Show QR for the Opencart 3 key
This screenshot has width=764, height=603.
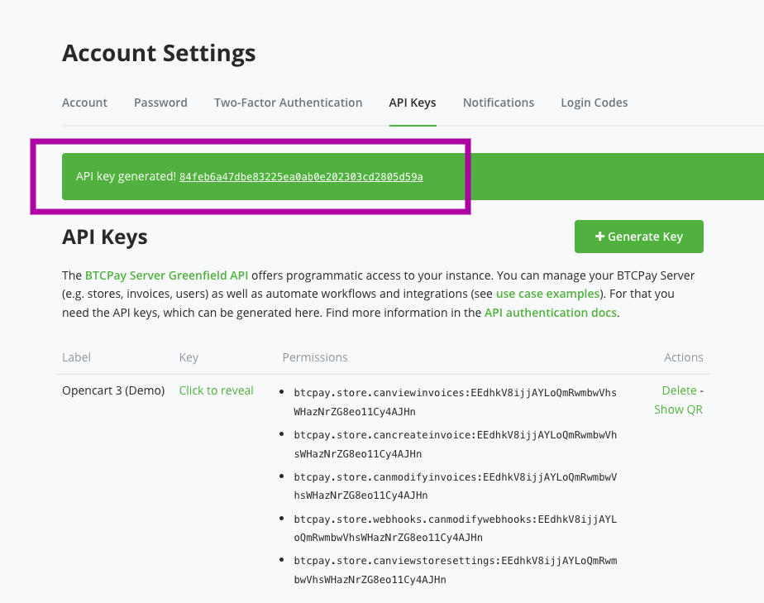tap(678, 409)
